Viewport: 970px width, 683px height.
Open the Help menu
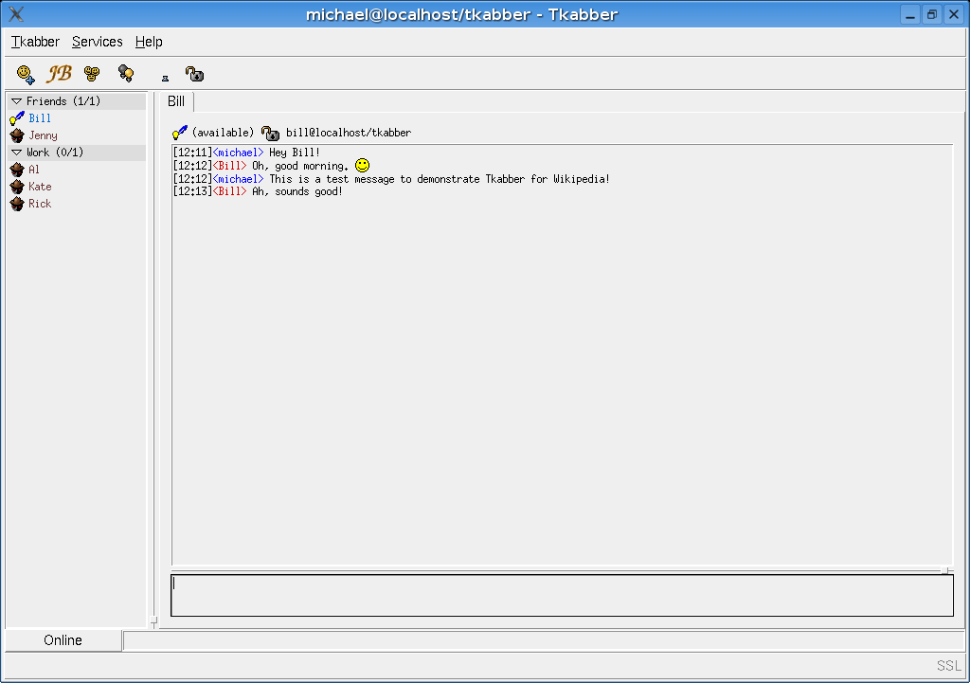(x=149, y=42)
